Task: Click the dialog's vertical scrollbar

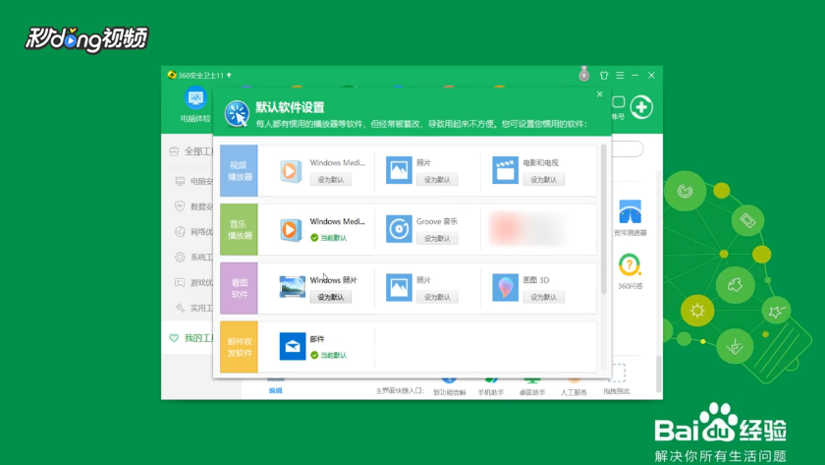Action: 603,218
